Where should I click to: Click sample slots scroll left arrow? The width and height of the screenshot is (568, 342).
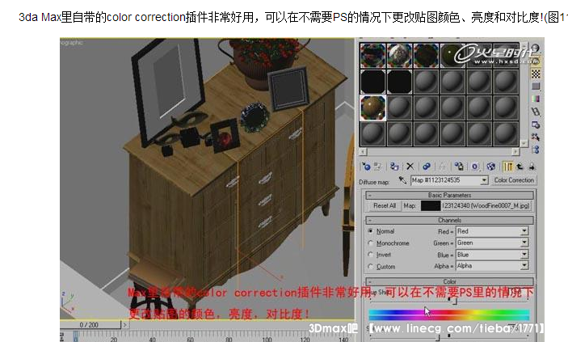(363, 152)
